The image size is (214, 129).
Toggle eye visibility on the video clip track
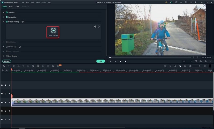tap(9, 102)
